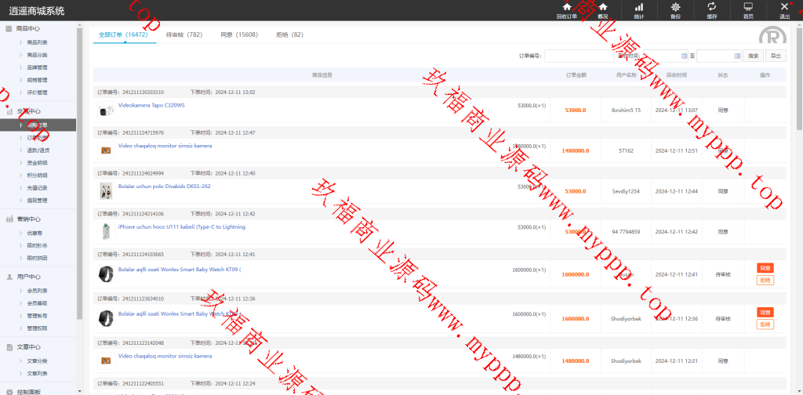Switch to the 待审核 (782) tab

point(184,35)
